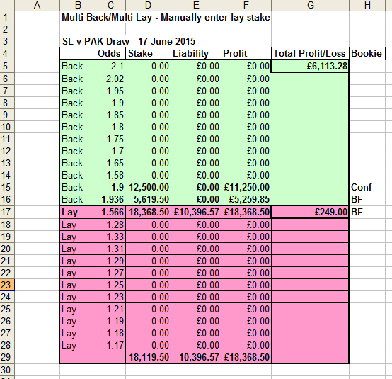Click the £10,396.57 liability cell in row 17
The image size is (392, 379).
[x=196, y=212]
